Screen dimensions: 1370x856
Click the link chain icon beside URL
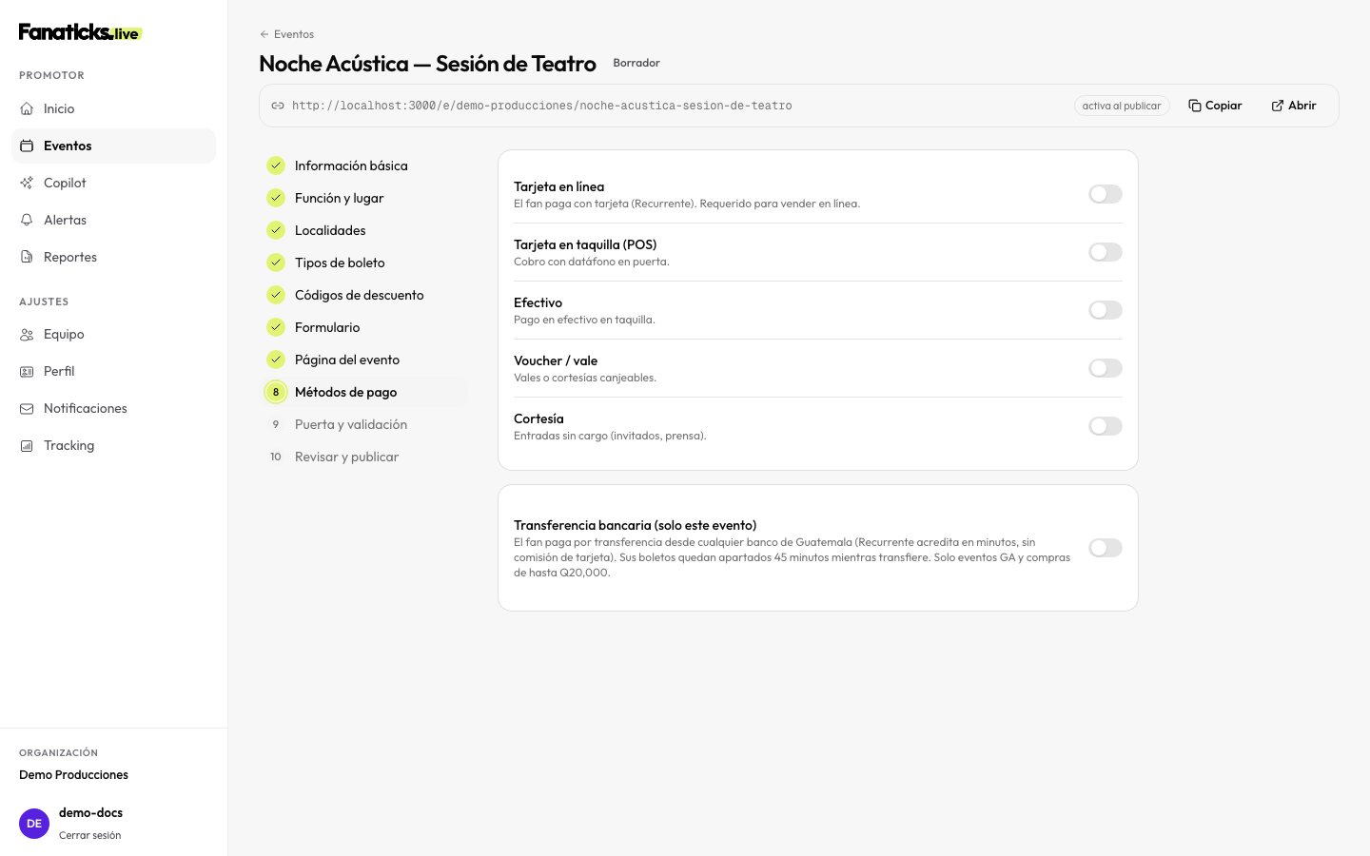click(278, 106)
